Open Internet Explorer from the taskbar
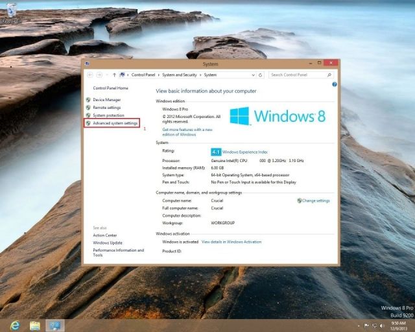 [14, 325]
